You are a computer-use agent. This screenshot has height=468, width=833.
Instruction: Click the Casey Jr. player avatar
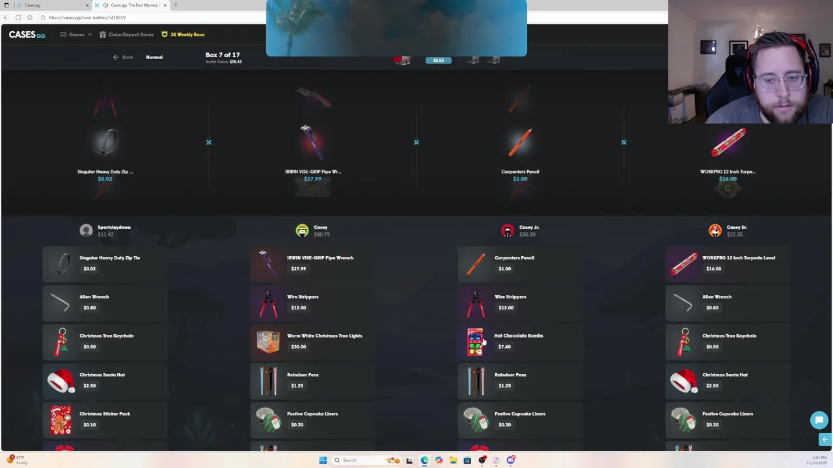point(508,230)
